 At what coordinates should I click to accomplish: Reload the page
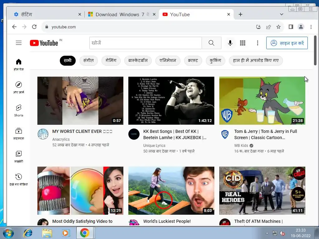tap(34, 27)
